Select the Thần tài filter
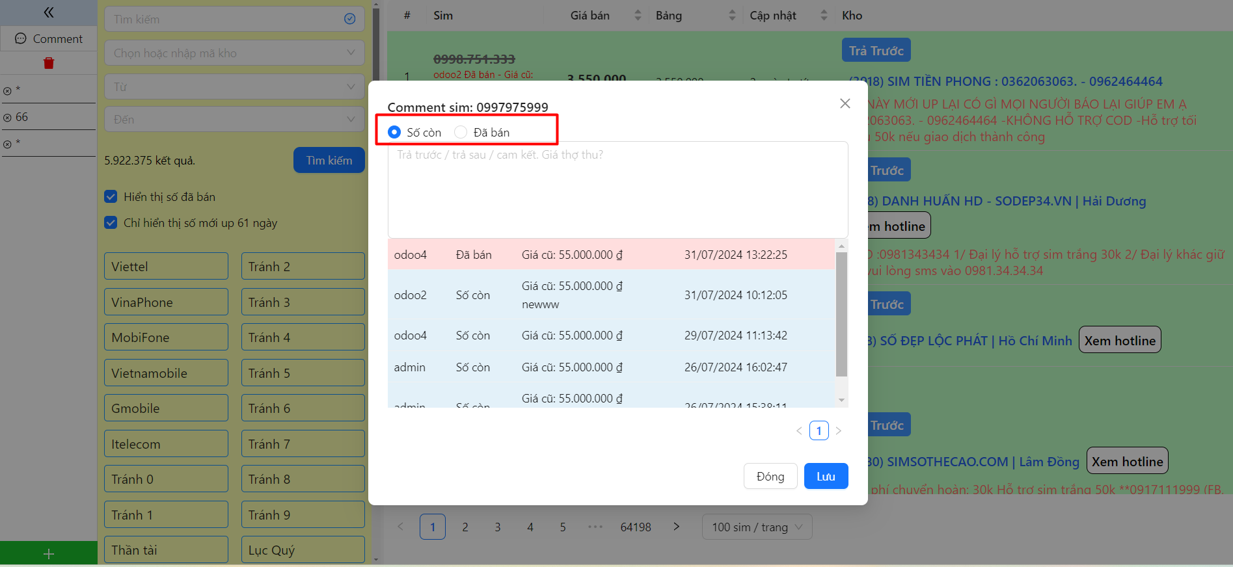 coord(166,549)
